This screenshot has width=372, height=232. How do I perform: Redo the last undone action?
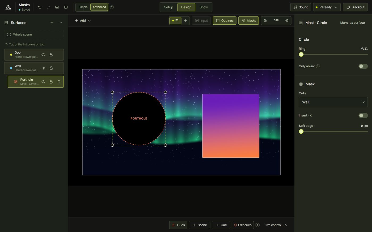(48, 7)
